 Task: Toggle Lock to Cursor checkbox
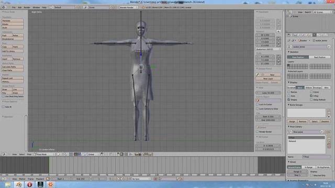[257, 104]
